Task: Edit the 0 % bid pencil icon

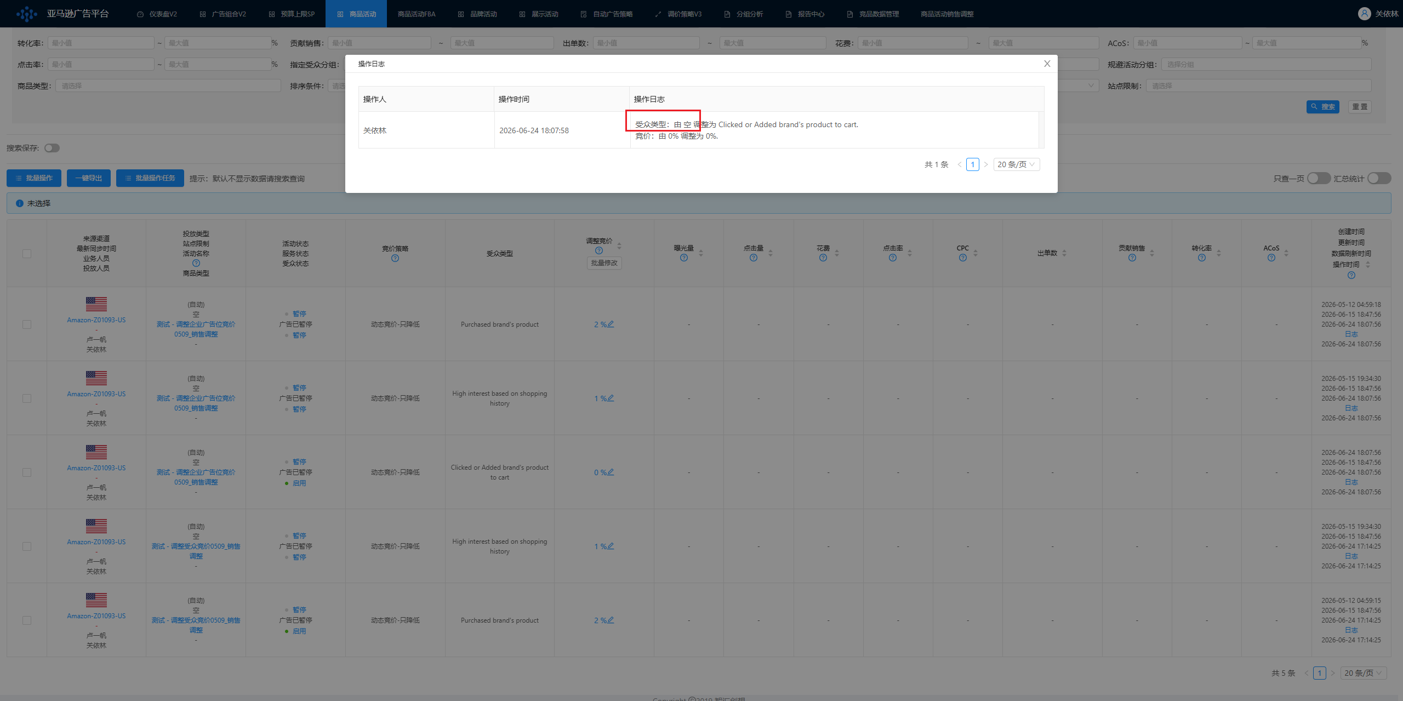Action: tap(611, 472)
